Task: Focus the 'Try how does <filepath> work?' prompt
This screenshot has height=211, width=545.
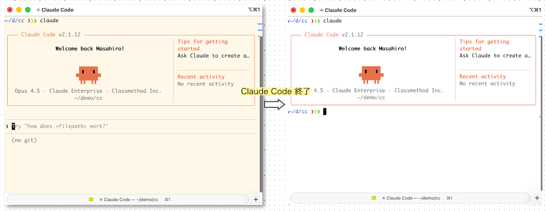Action: pos(131,126)
